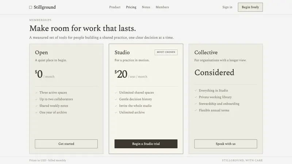The height and width of the screenshot is (164, 292).
Task: Click the $0 price on Open plan
Action: coord(39,74)
